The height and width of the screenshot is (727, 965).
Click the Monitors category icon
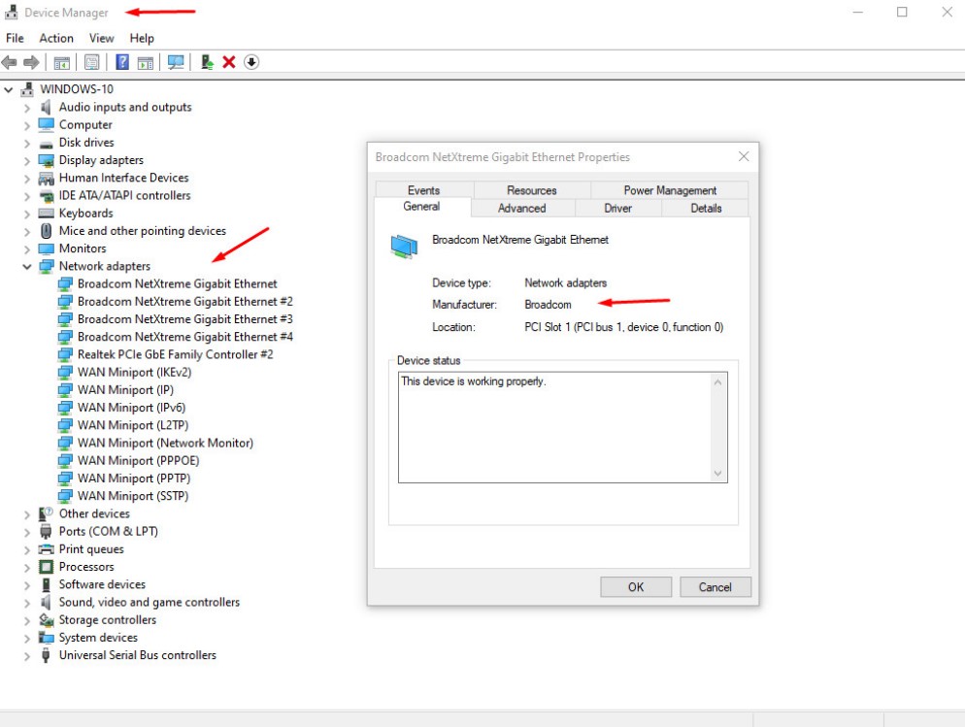47,248
